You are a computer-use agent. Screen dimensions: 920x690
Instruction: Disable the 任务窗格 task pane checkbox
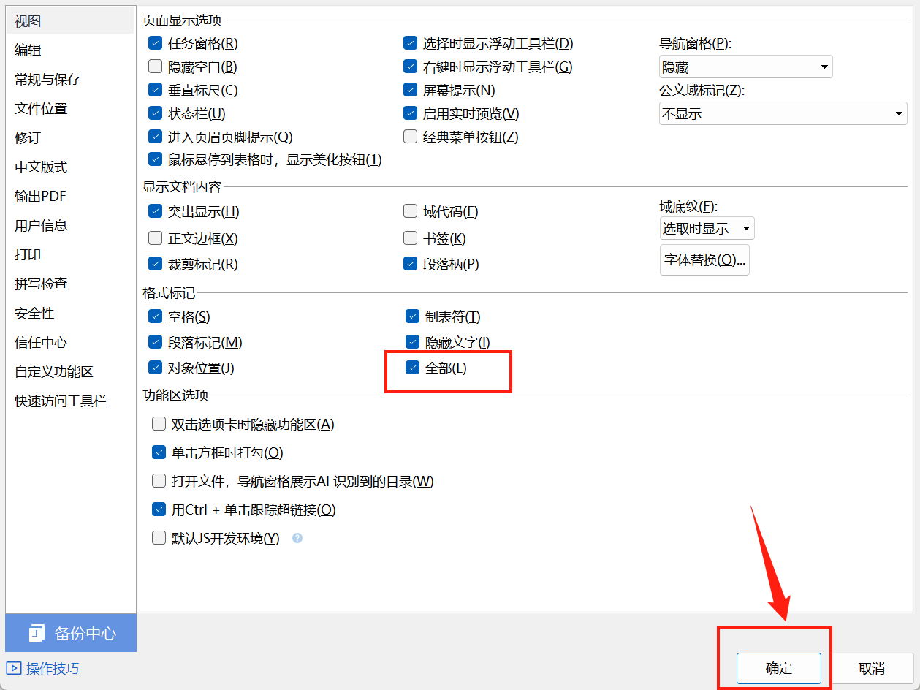tap(155, 42)
